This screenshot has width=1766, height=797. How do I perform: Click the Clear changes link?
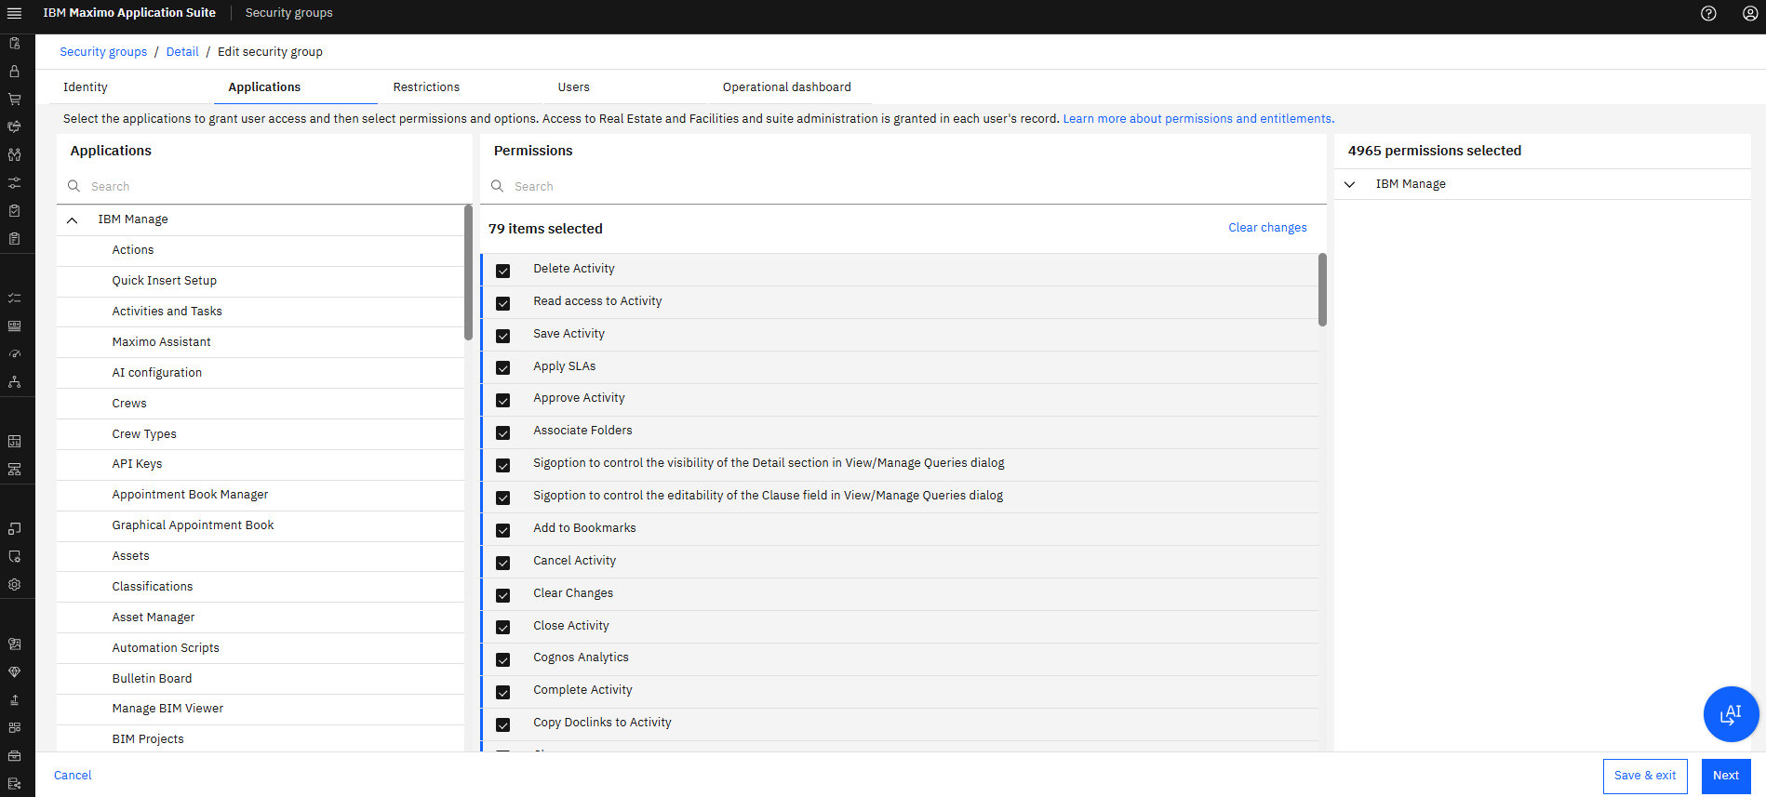pos(1267,228)
